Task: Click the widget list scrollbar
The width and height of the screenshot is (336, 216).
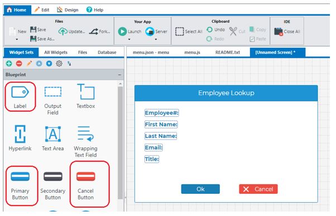Action: tap(120, 143)
